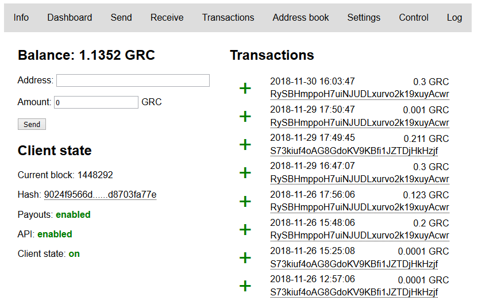The height and width of the screenshot is (304, 478).
Task: Switch to the Dashboard tab
Action: (70, 18)
